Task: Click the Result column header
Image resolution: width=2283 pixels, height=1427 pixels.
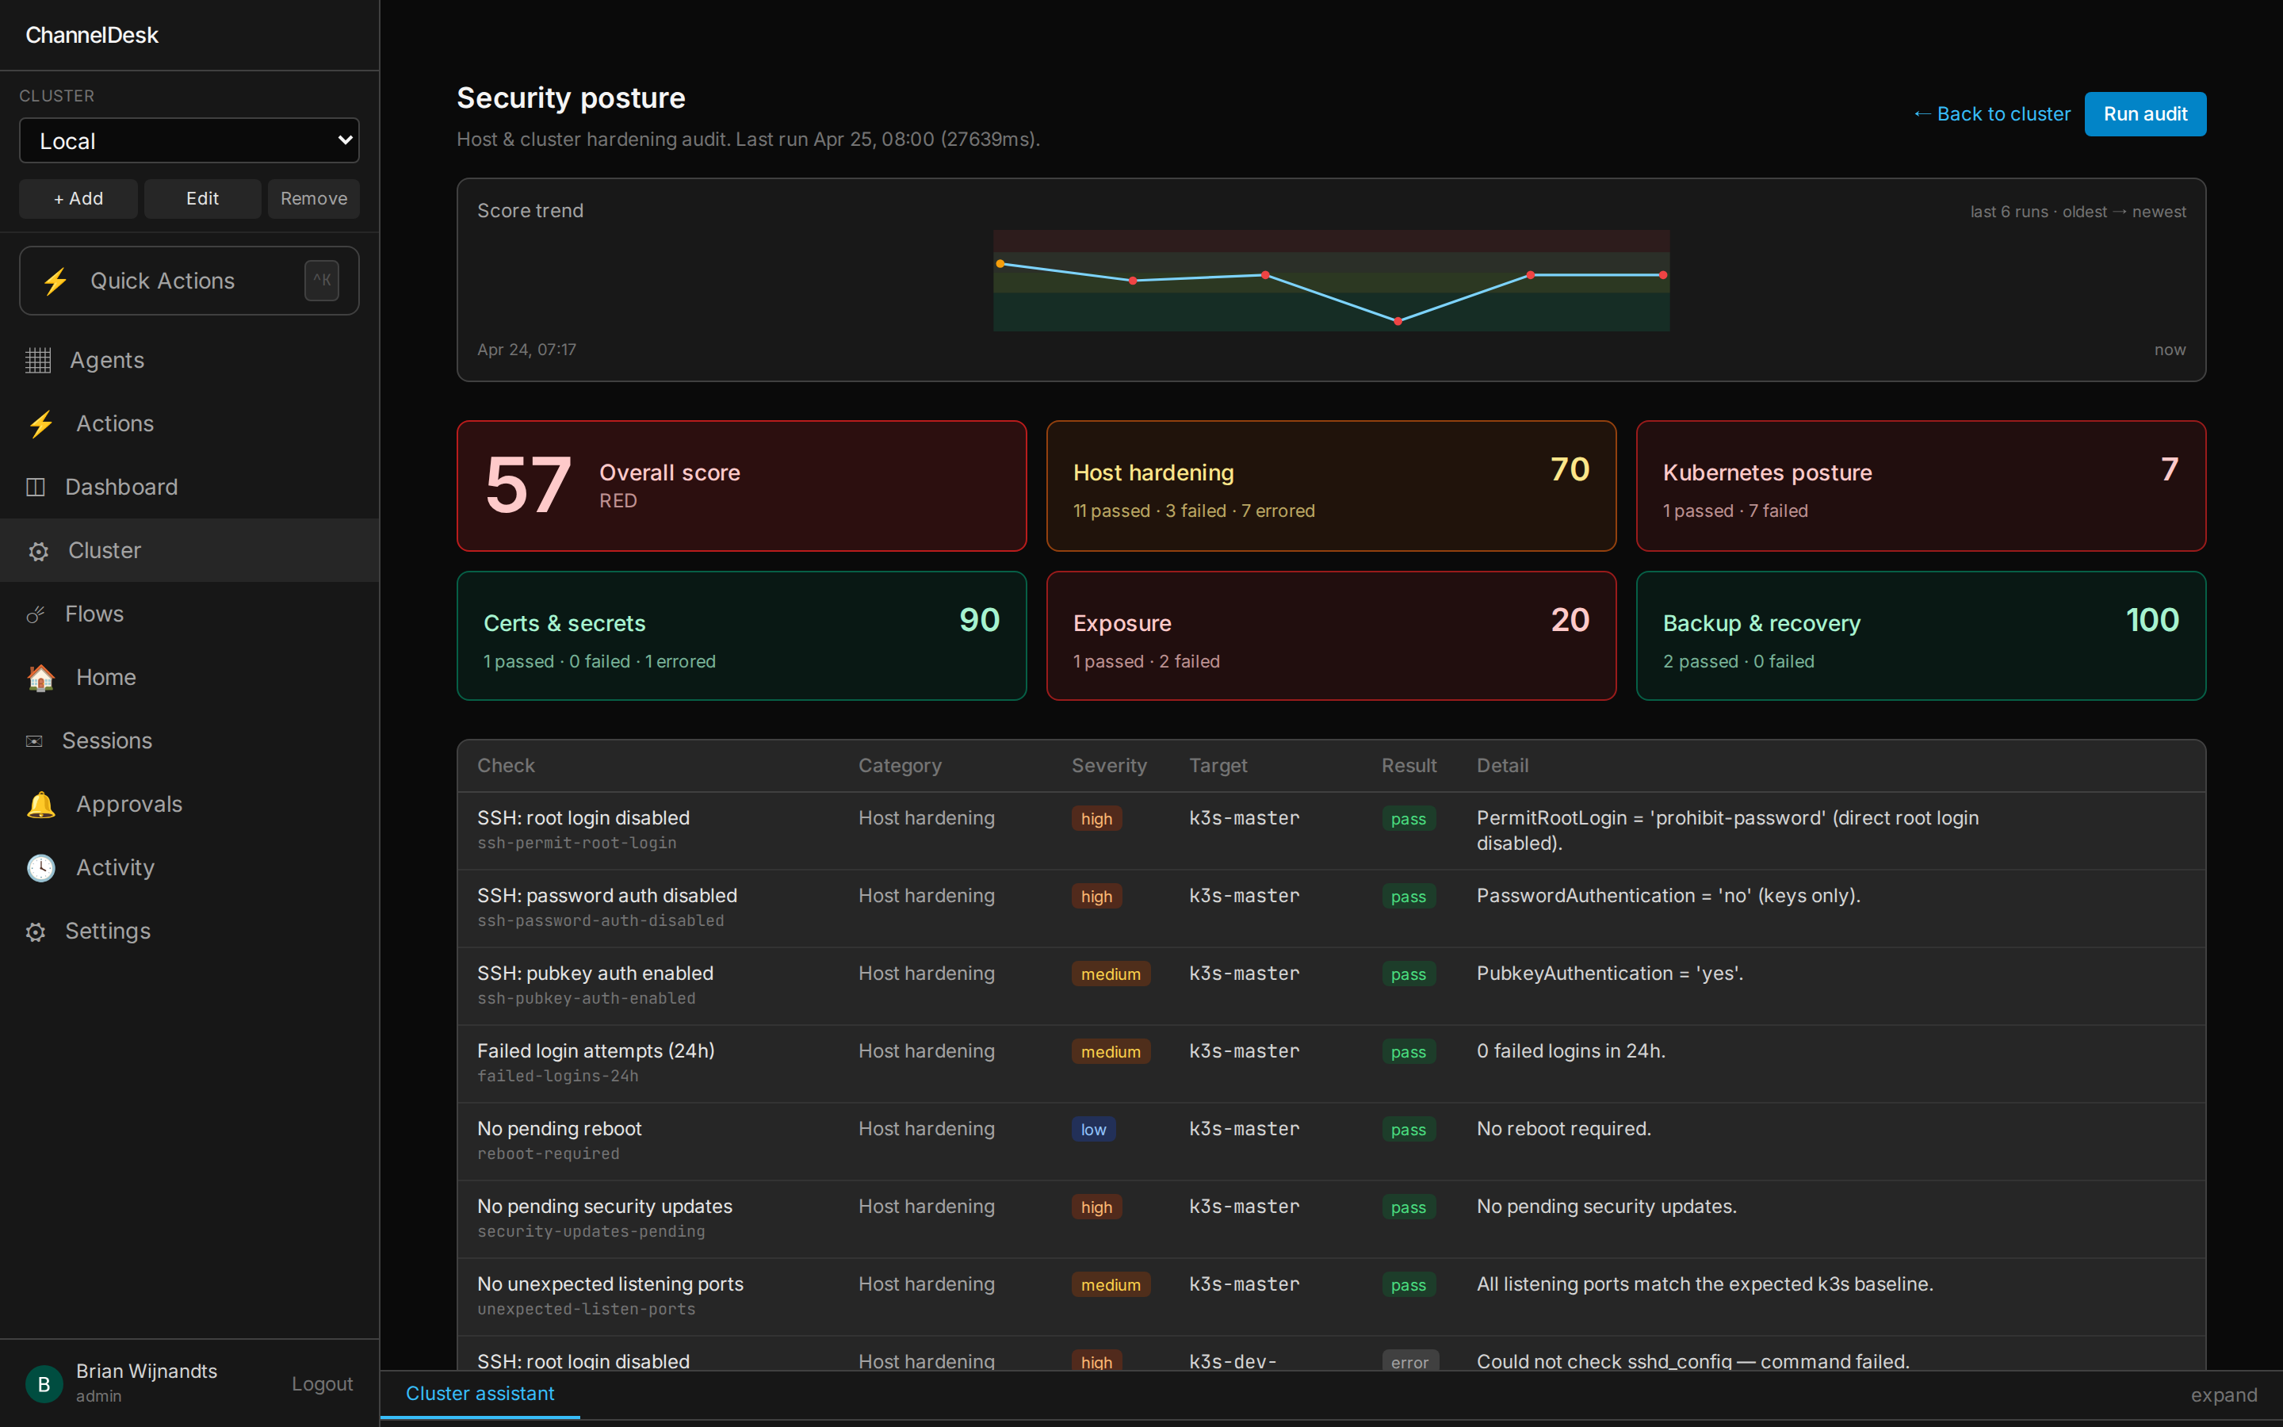Action: pos(1409,765)
